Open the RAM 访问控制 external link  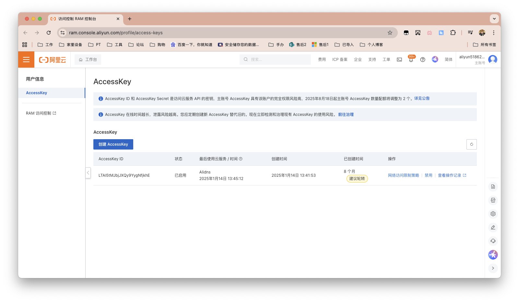[41, 113]
